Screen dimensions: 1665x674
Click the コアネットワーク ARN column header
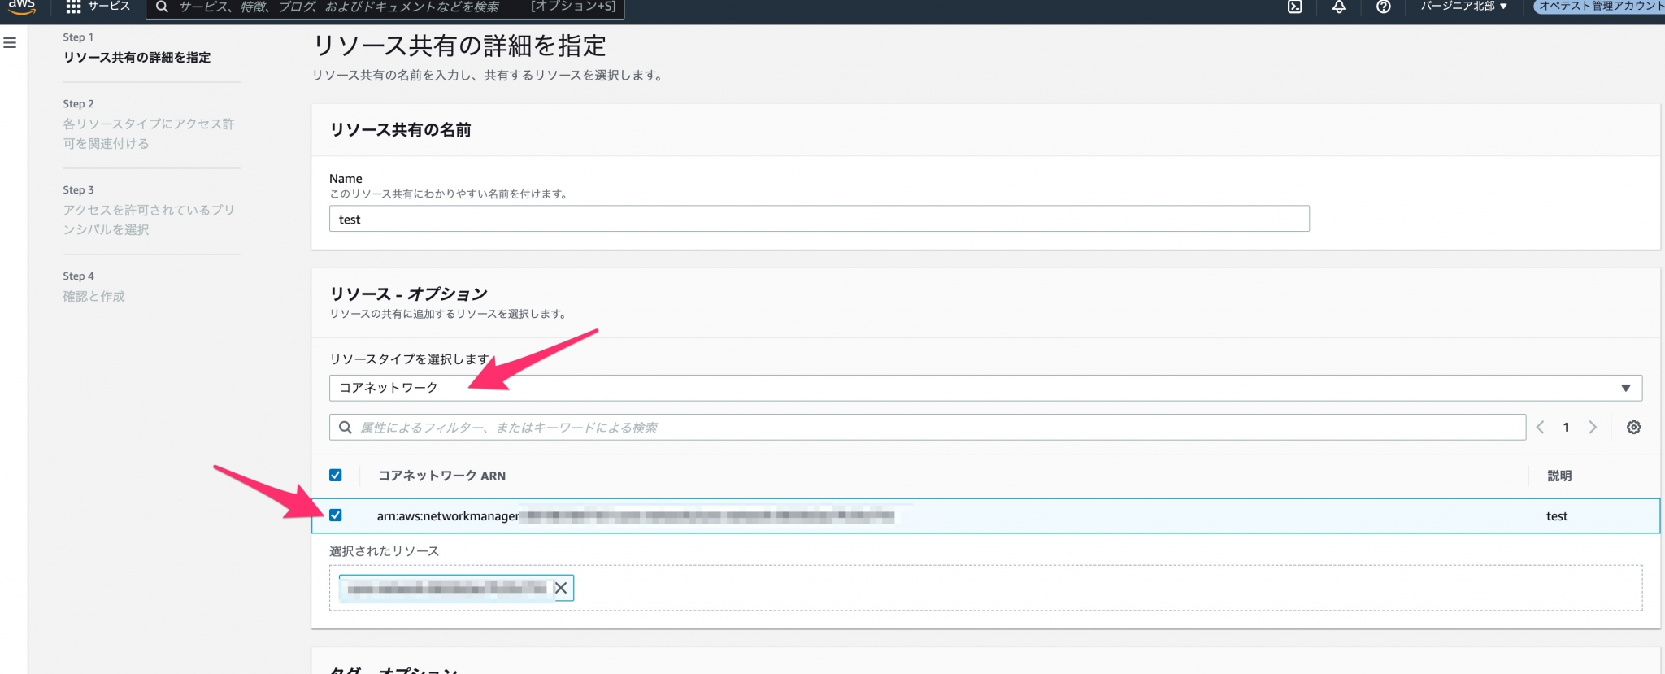coord(441,476)
